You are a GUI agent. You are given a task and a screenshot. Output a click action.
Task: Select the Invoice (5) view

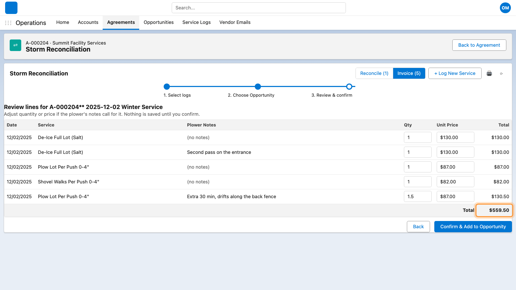click(x=409, y=73)
